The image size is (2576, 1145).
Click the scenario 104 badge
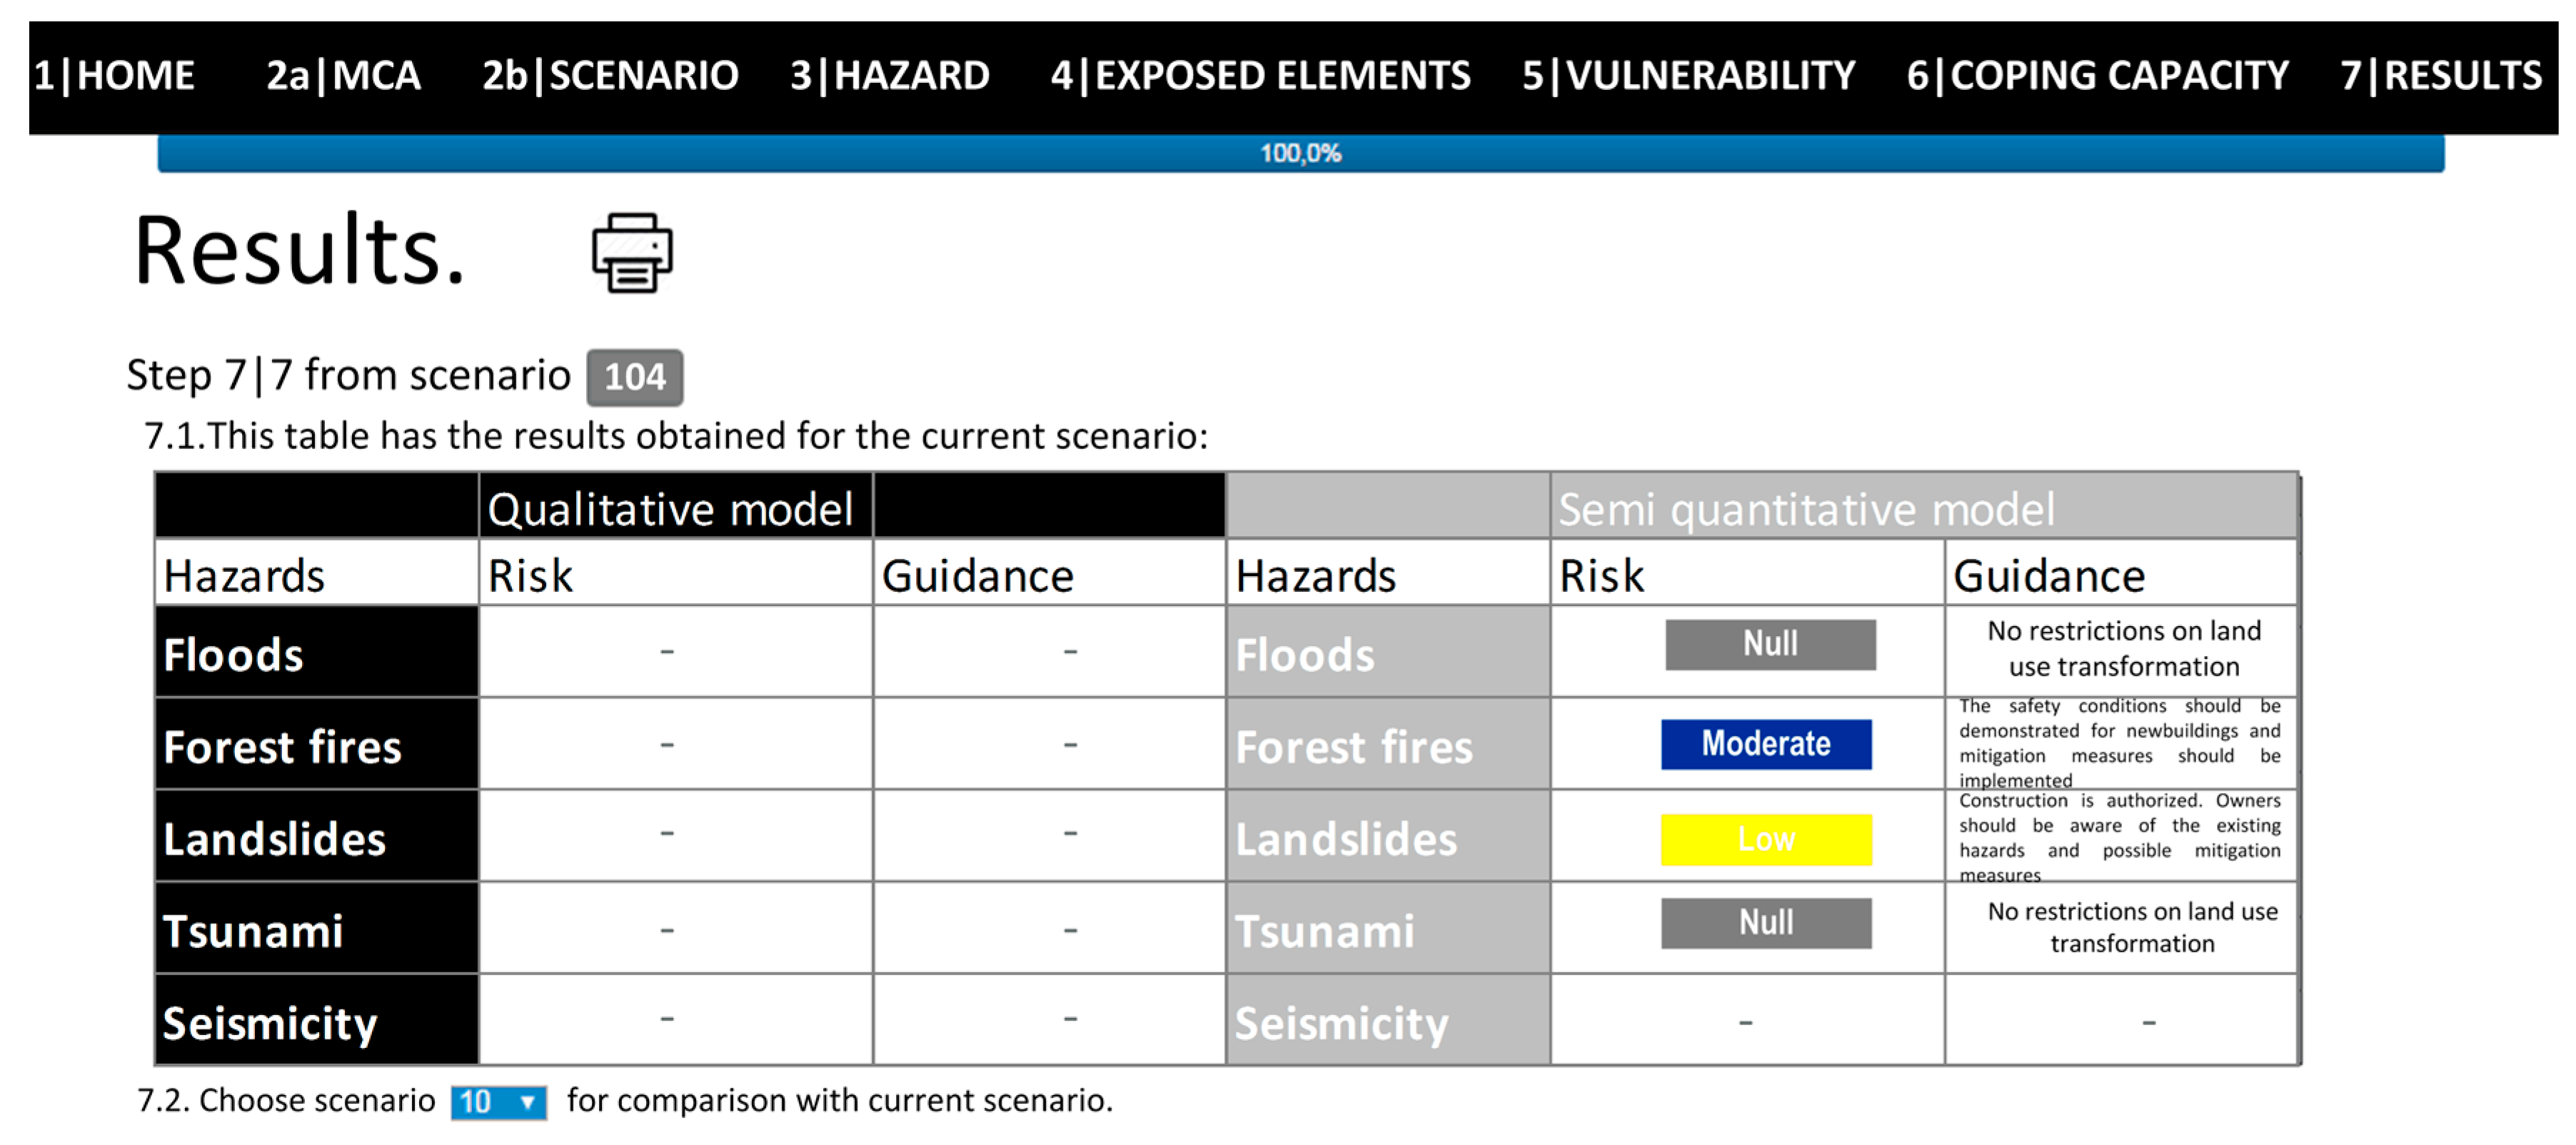click(x=634, y=377)
